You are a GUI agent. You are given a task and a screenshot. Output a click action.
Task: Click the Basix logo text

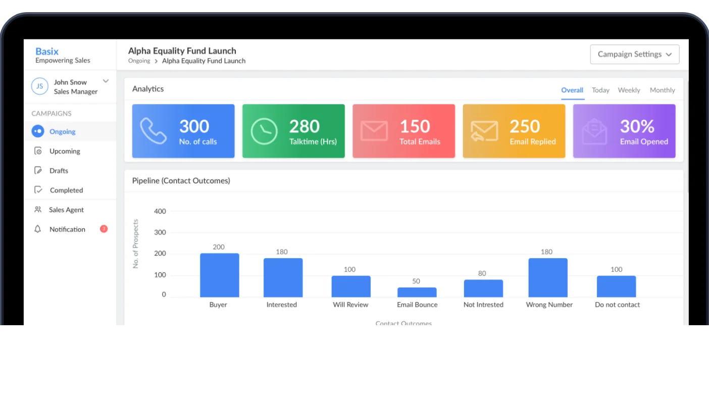pyautogui.click(x=47, y=52)
